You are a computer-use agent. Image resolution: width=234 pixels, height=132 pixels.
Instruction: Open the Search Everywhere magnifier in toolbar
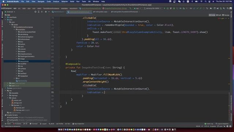pos(227,8)
